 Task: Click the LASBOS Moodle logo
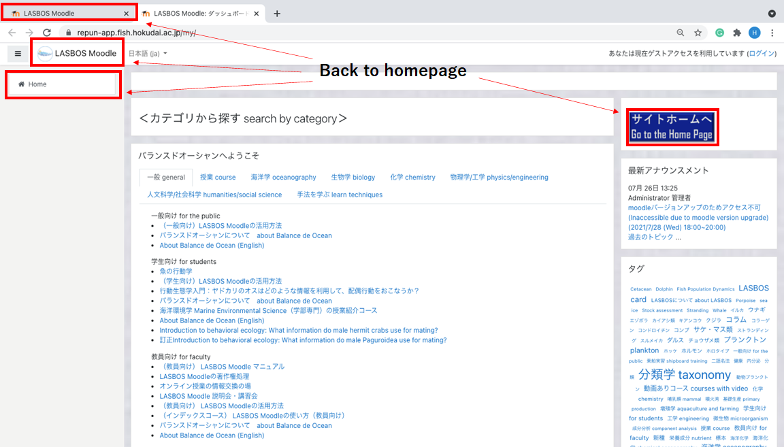click(78, 54)
